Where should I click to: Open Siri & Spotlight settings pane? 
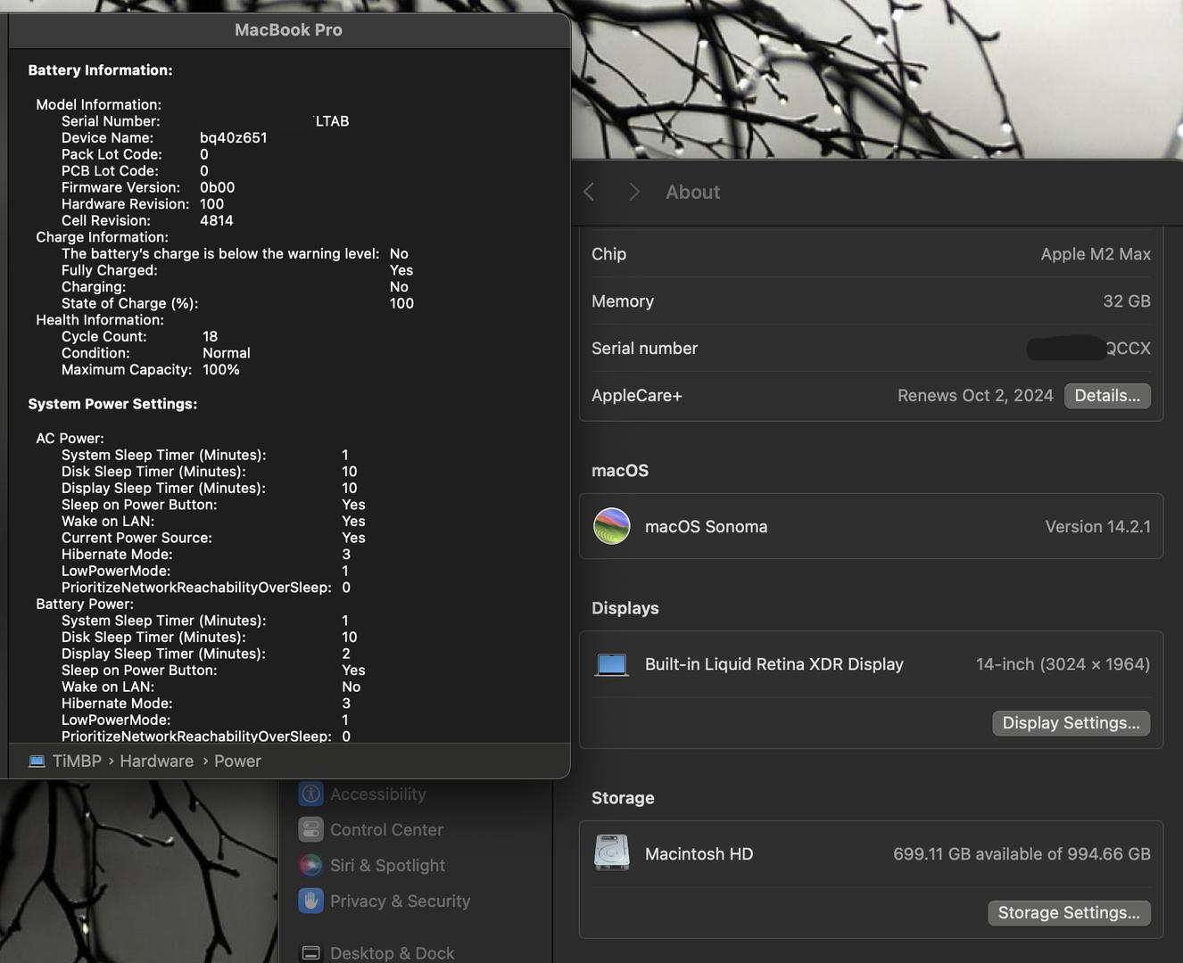pos(387,865)
